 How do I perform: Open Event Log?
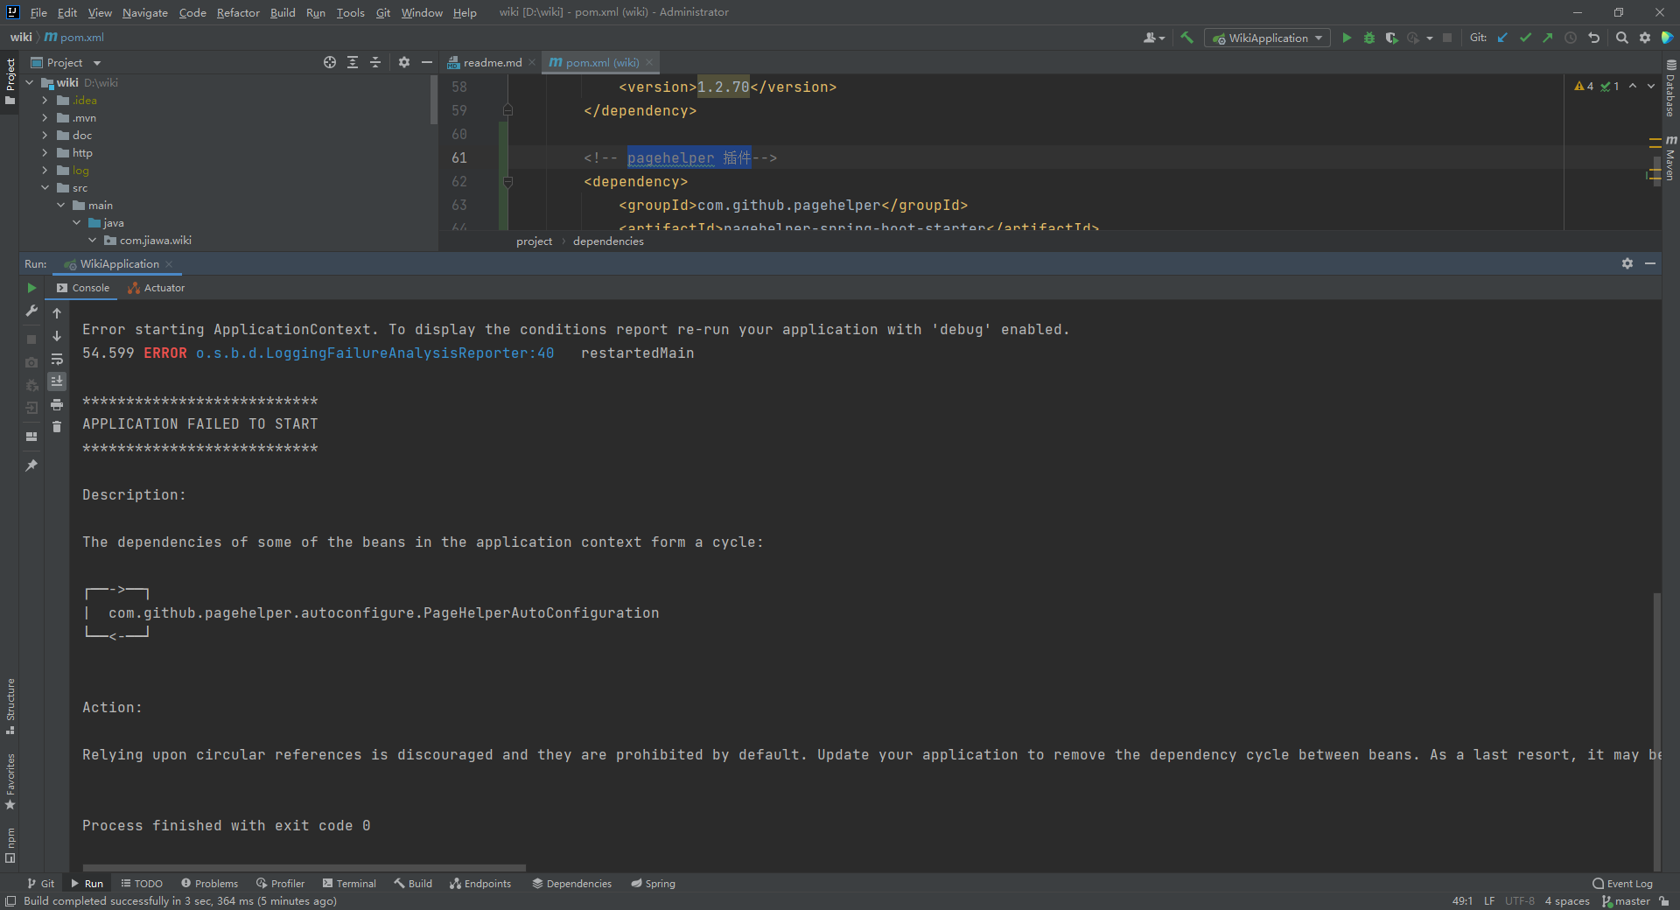coord(1622,884)
